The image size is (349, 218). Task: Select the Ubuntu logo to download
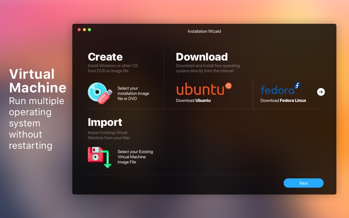[204, 89]
